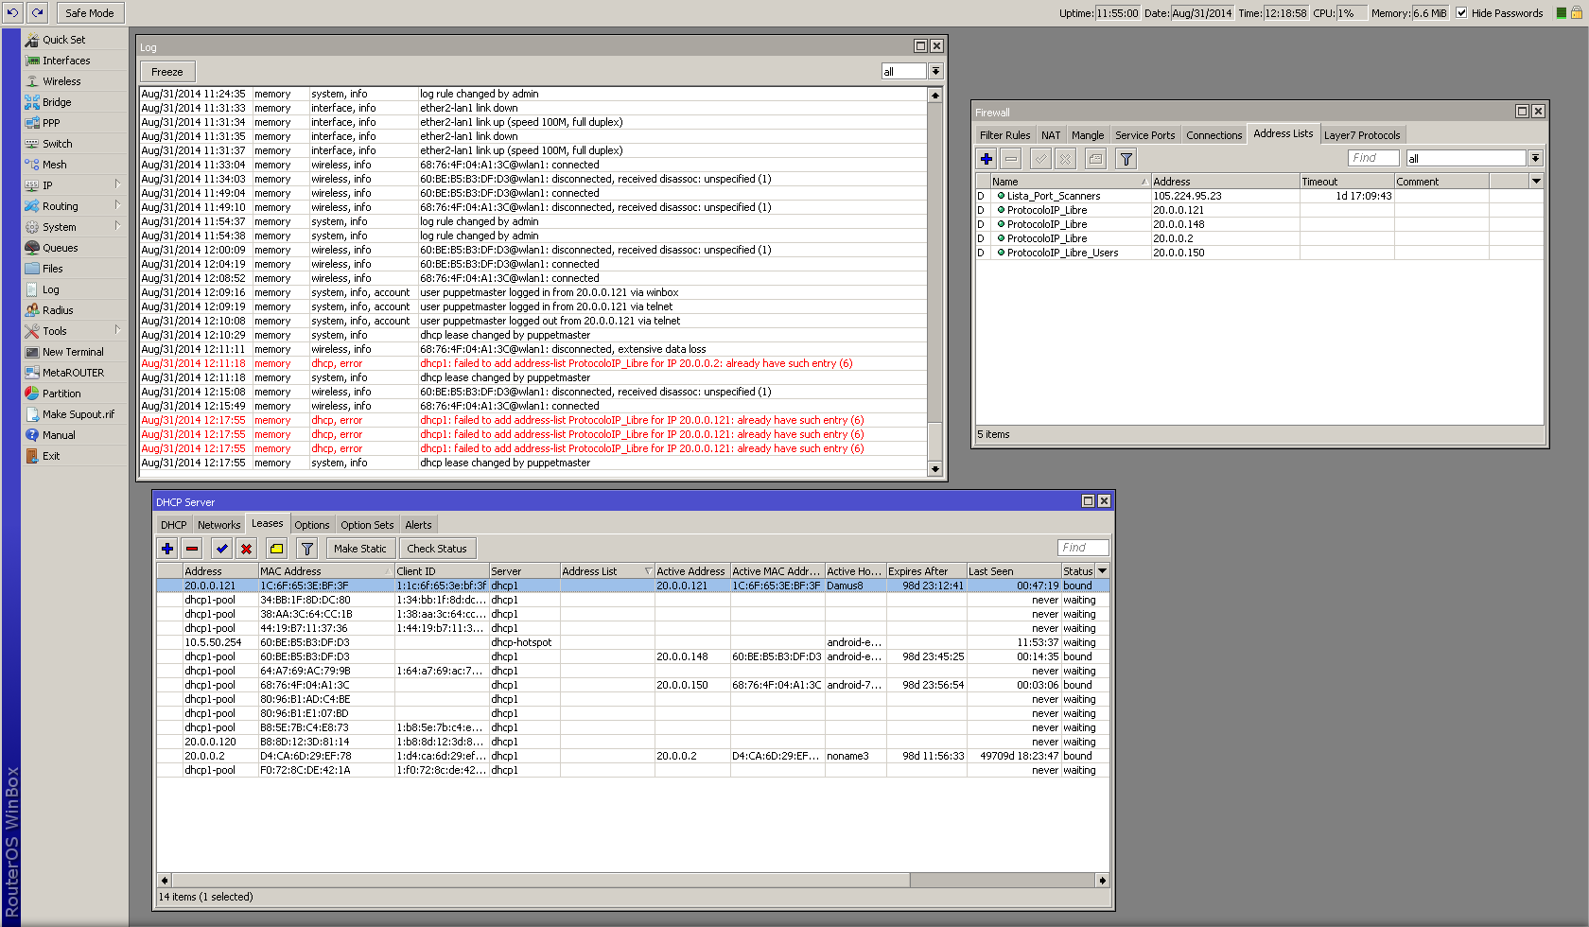Open Files in the sidebar
Image resolution: width=1589 pixels, height=927 pixels.
tap(52, 269)
